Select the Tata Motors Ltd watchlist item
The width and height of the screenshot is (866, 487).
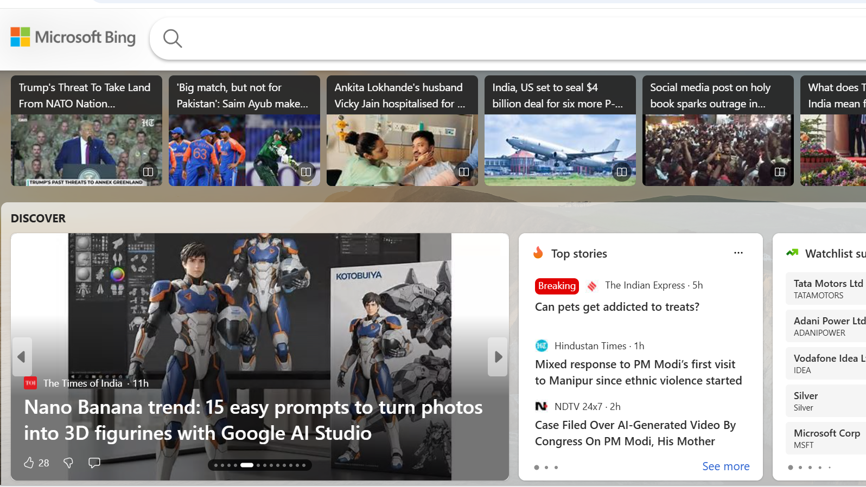pyautogui.click(x=826, y=289)
